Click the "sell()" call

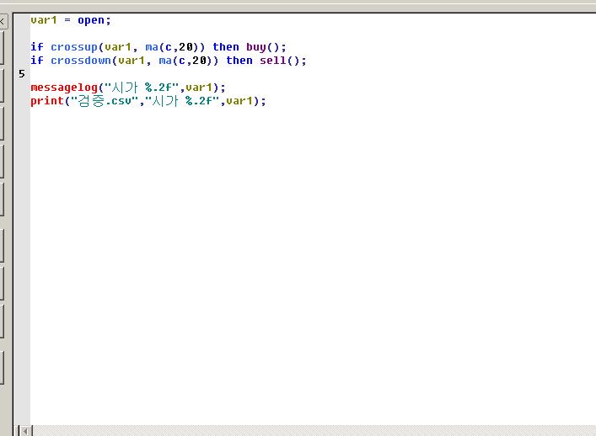[x=280, y=61]
